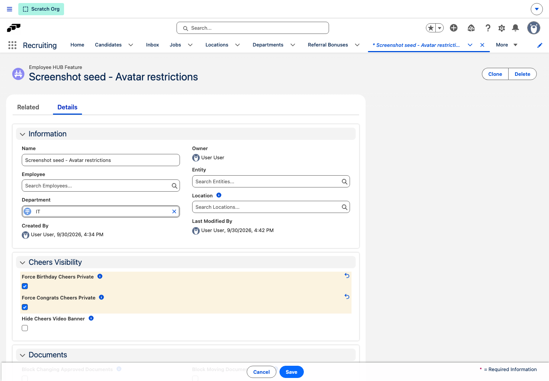Collapse the Cheers Visibility section
The width and height of the screenshot is (549, 381).
pos(22,263)
